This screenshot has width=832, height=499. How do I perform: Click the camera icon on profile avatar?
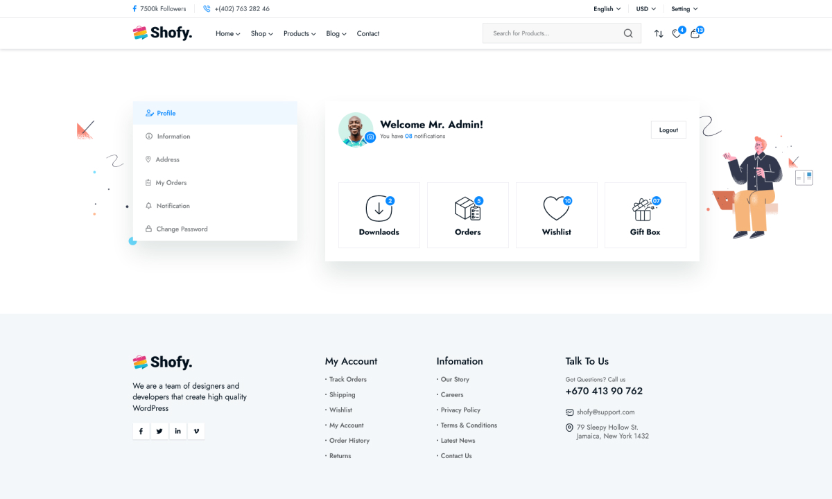[x=370, y=137]
